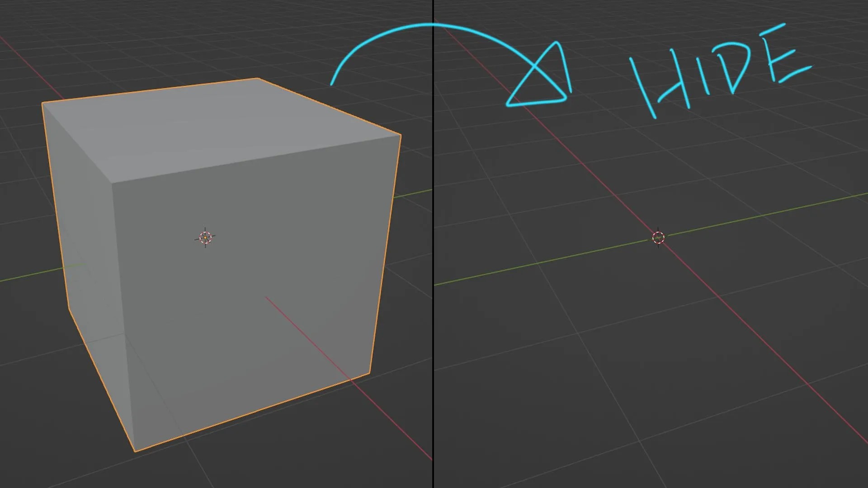Click the vertical divider between the two viewports

pyautogui.click(x=433, y=244)
